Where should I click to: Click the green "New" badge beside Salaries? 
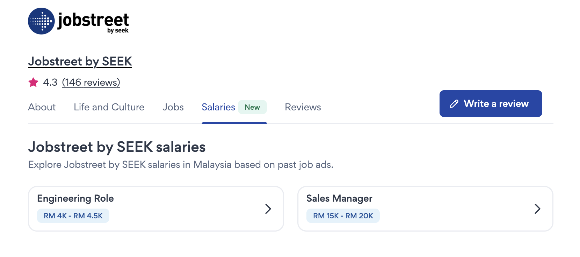(x=252, y=107)
